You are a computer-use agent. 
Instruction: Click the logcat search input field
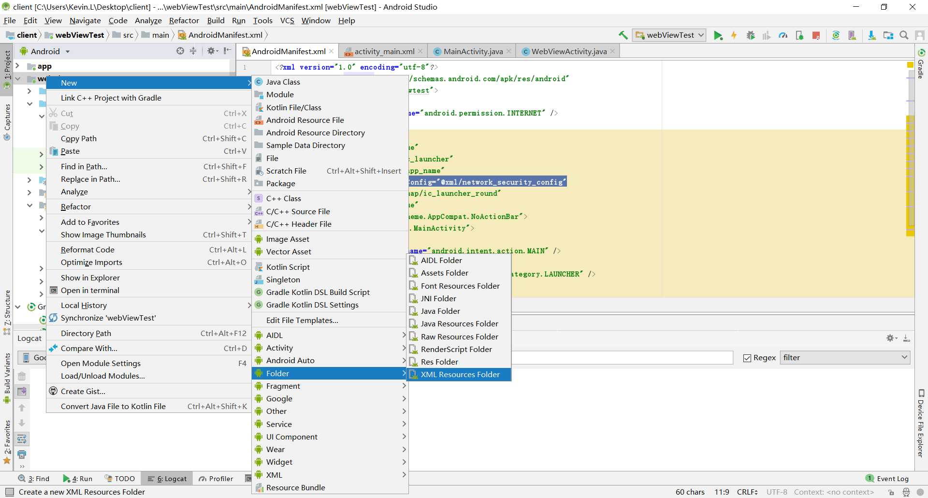click(x=622, y=358)
